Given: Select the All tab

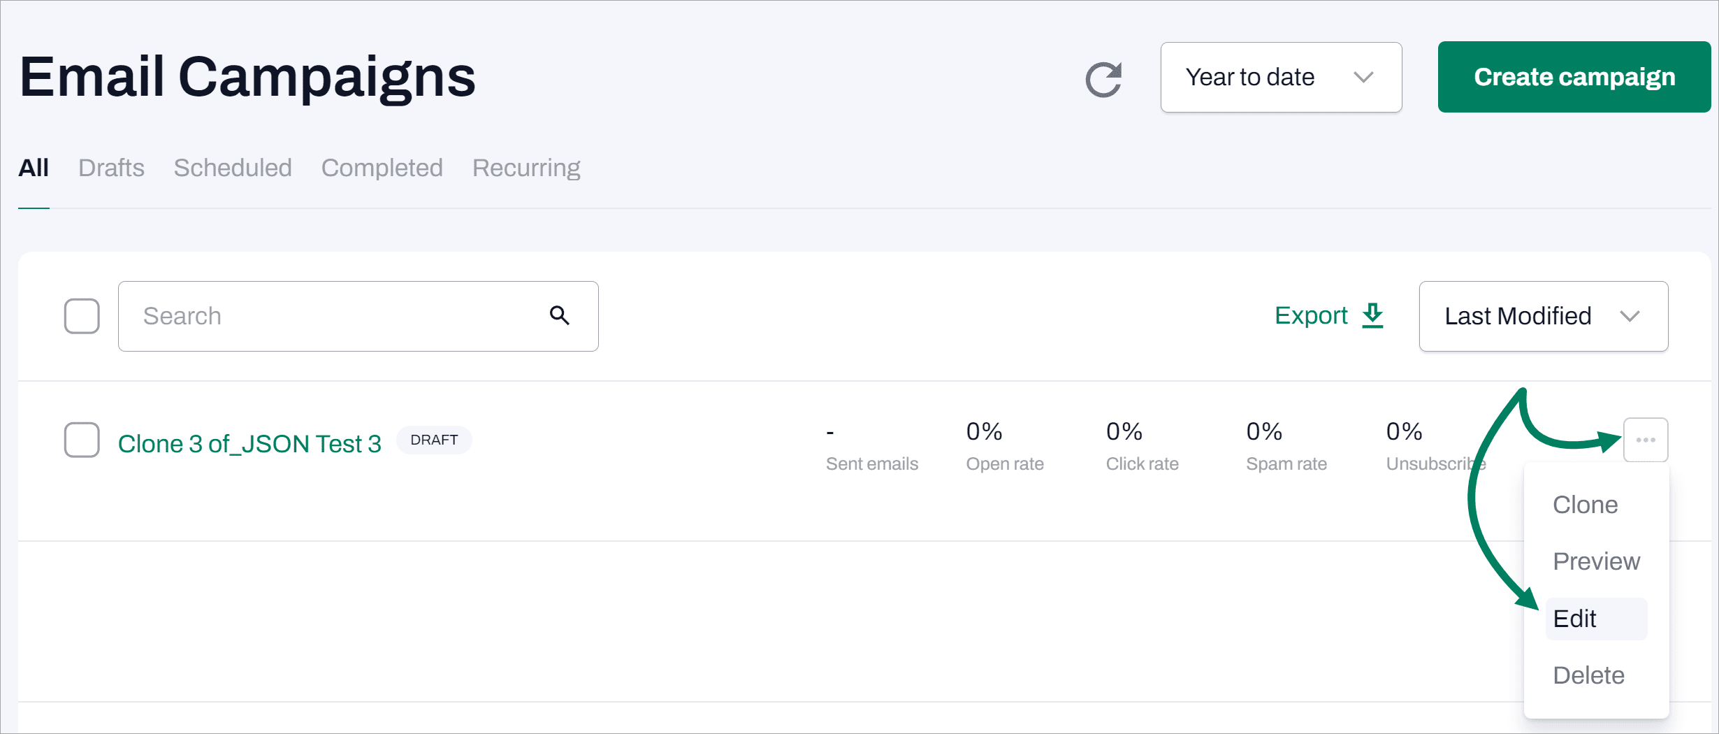Looking at the screenshot, I should 34,168.
